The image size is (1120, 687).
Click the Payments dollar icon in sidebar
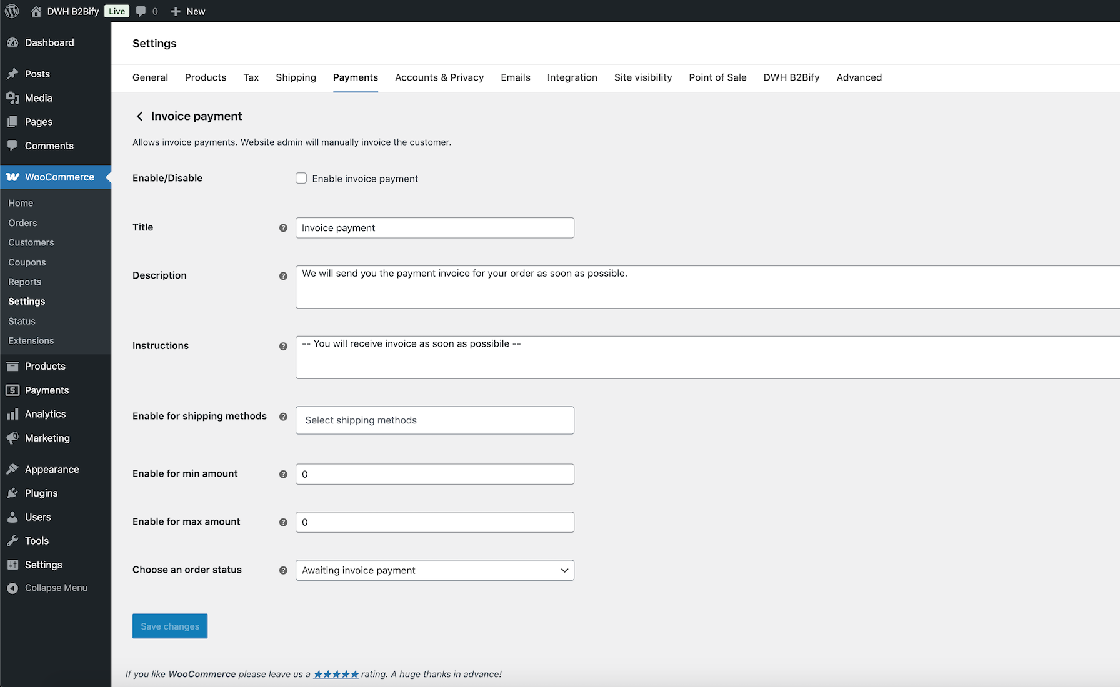click(x=12, y=390)
